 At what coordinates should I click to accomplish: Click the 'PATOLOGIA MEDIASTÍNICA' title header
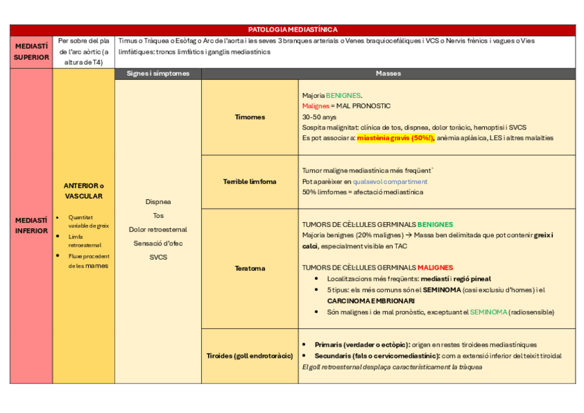coord(293,30)
